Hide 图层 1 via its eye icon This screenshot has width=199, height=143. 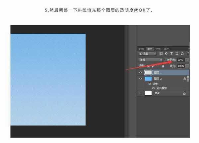click(141, 72)
